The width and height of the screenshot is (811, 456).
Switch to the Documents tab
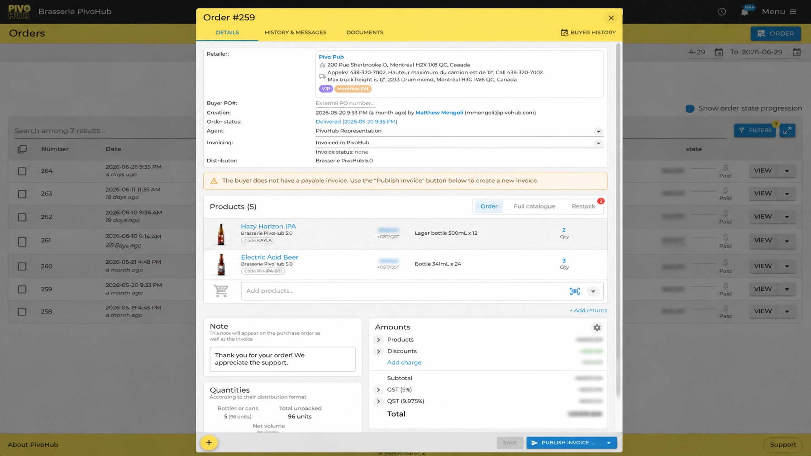point(365,33)
